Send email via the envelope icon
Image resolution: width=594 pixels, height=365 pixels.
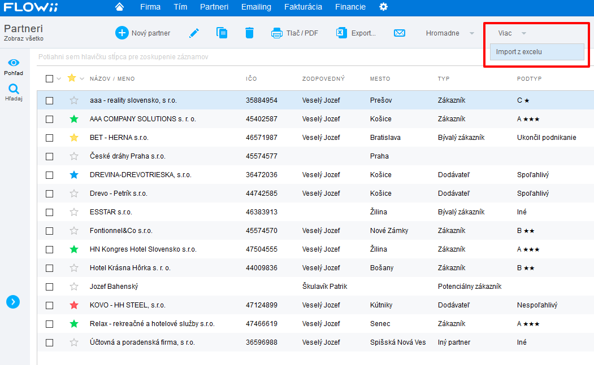pyautogui.click(x=400, y=33)
